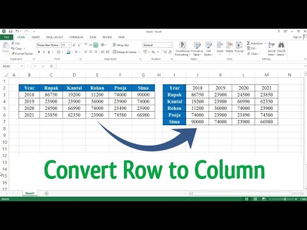
Task: Increase font size with the large A icon
Action: click(x=74, y=45)
